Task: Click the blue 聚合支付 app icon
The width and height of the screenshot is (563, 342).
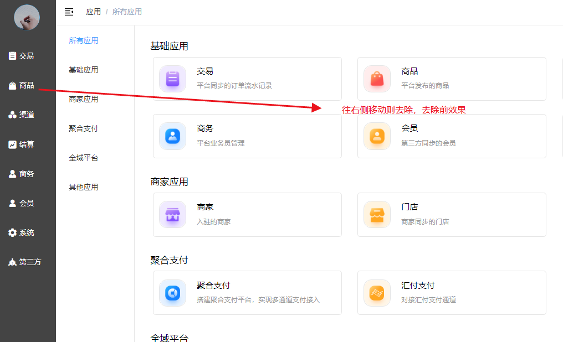Action: tap(172, 293)
